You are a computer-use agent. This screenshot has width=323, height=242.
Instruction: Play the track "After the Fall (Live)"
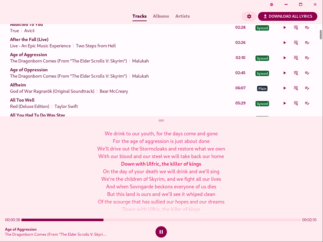coord(285,43)
